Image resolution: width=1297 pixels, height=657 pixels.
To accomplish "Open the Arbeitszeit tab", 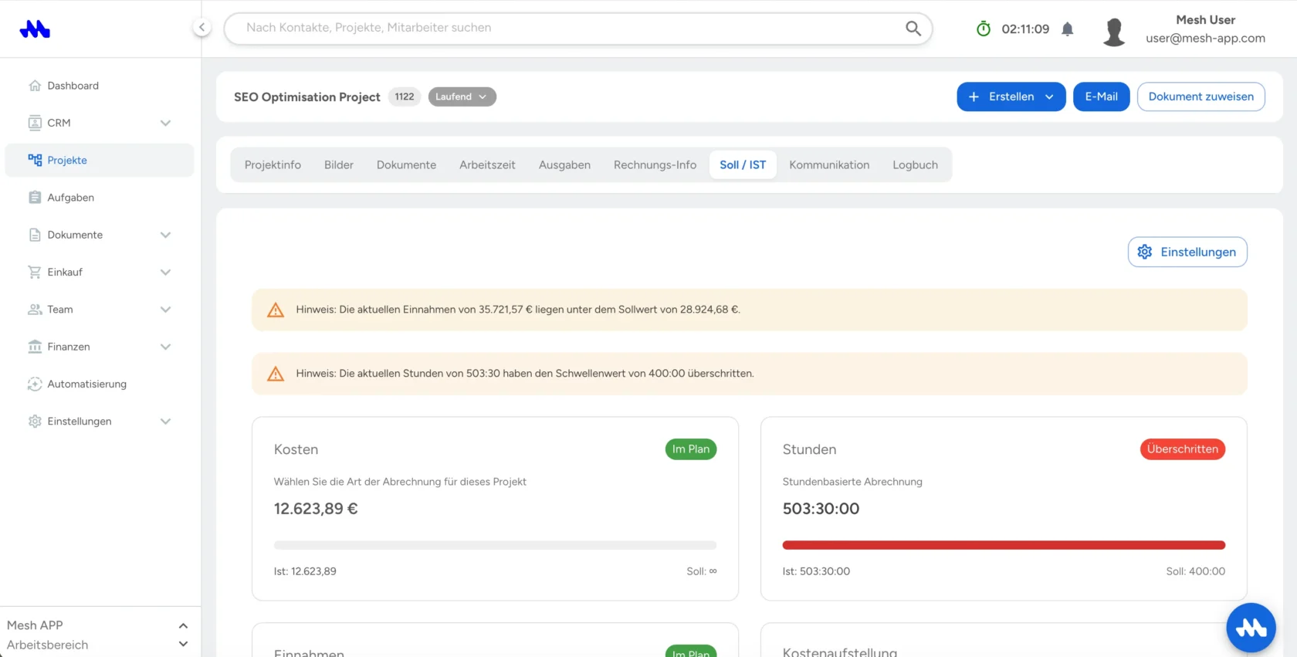I will pos(487,165).
